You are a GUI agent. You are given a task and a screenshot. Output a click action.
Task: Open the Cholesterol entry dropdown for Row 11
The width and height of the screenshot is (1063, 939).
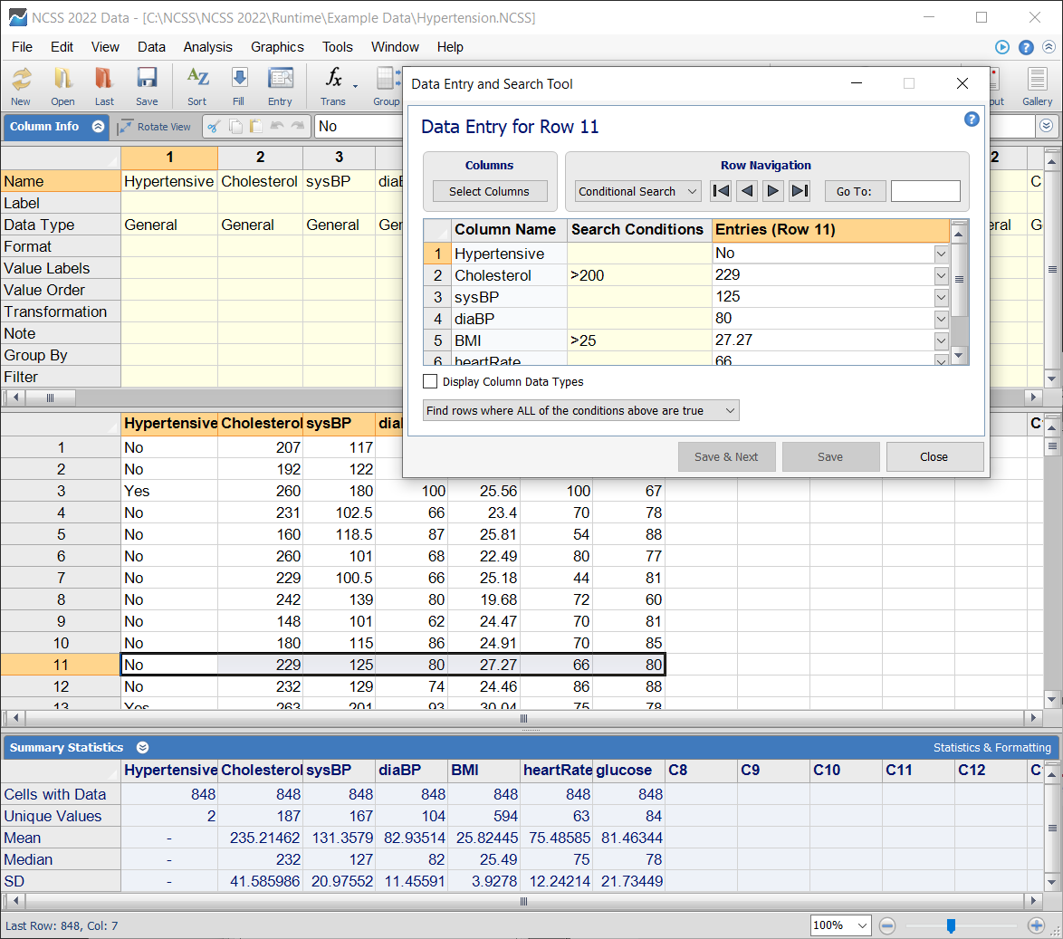tap(942, 274)
